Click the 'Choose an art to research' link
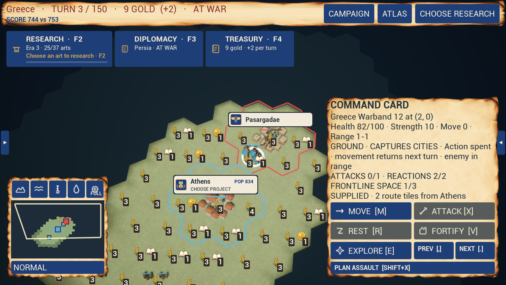Viewport: 506px width, 285px height. tap(66, 56)
